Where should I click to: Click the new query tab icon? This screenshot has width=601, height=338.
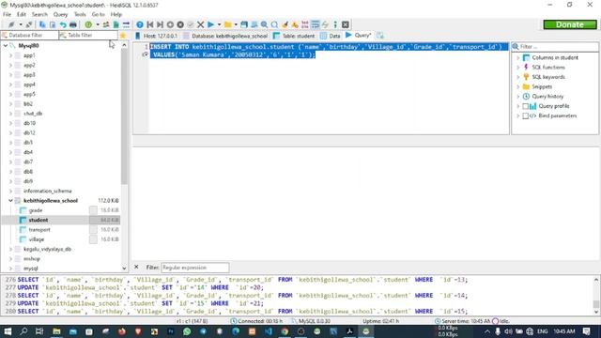379,36
